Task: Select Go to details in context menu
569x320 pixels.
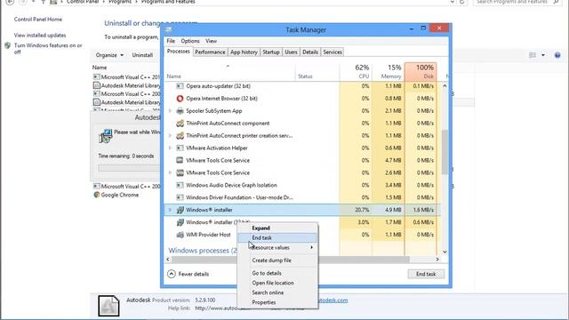Action: click(277, 273)
